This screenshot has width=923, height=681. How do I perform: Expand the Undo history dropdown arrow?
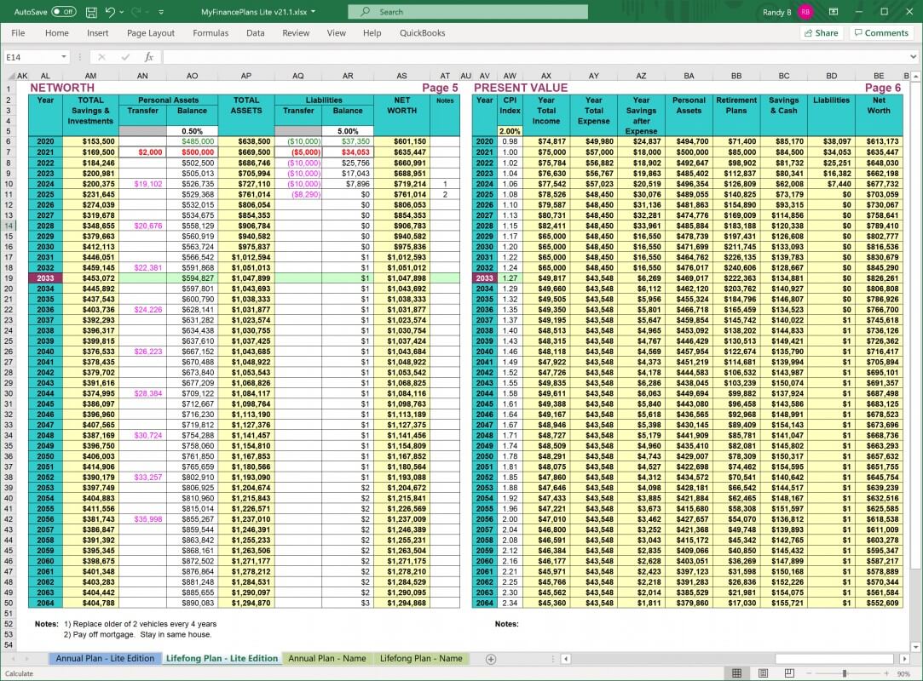coord(120,12)
